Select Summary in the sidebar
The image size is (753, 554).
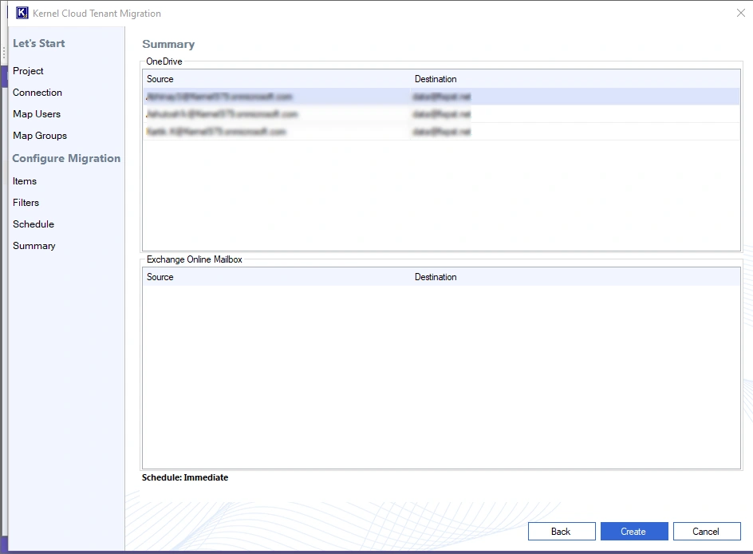tap(34, 246)
